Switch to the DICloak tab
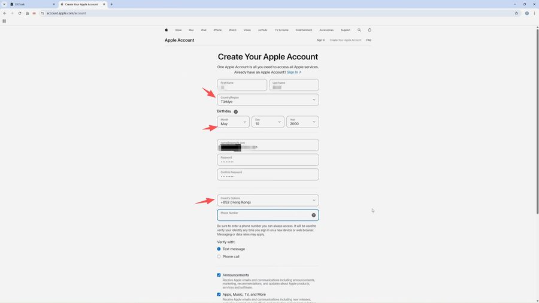 (x=31, y=4)
